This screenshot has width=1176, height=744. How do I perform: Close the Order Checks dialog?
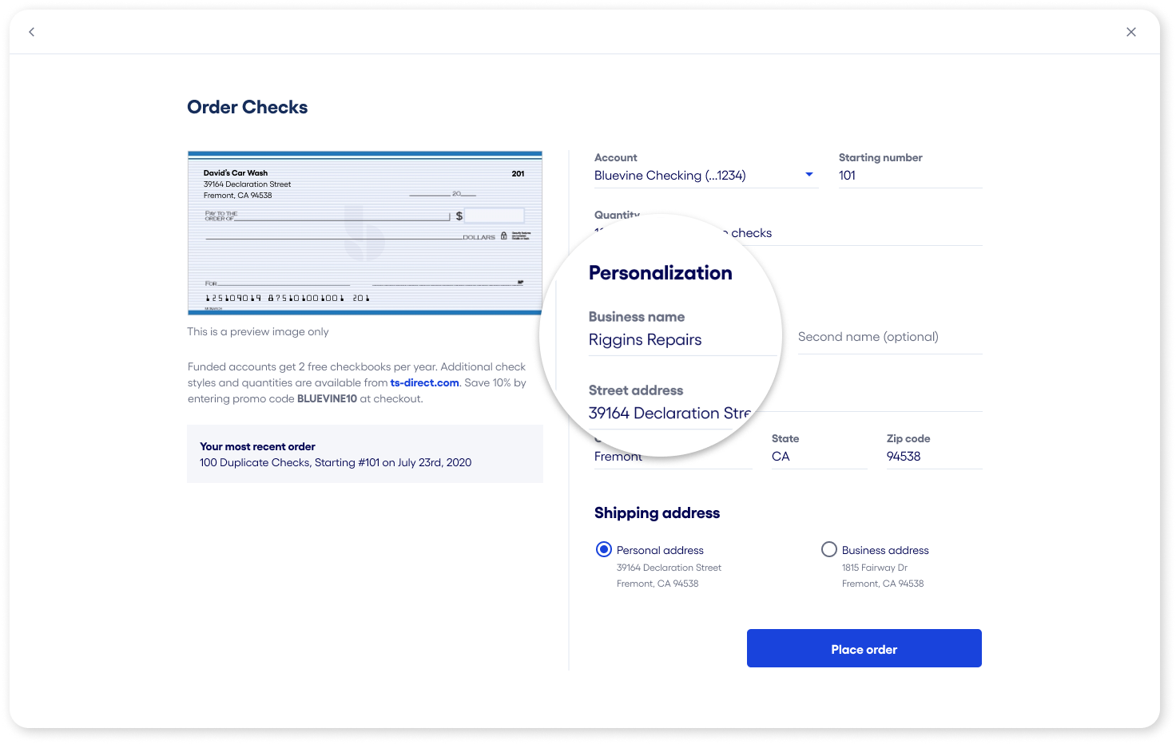tap(1130, 32)
